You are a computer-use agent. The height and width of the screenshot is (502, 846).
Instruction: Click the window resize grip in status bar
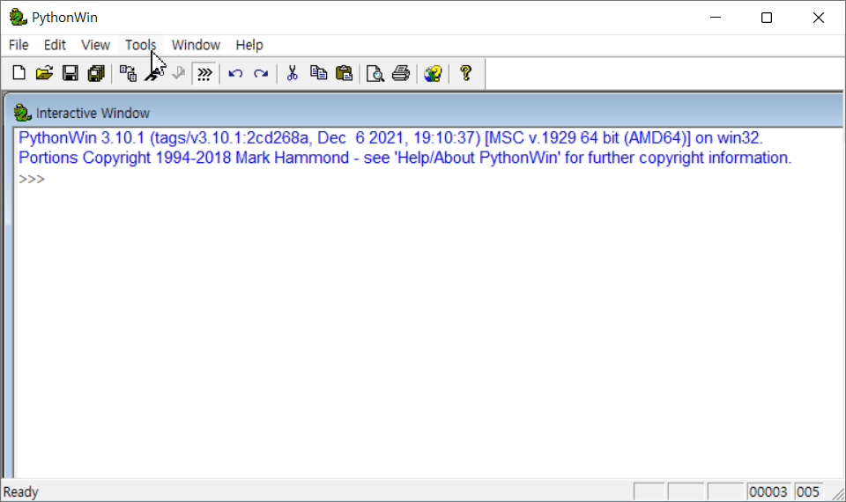(838, 493)
